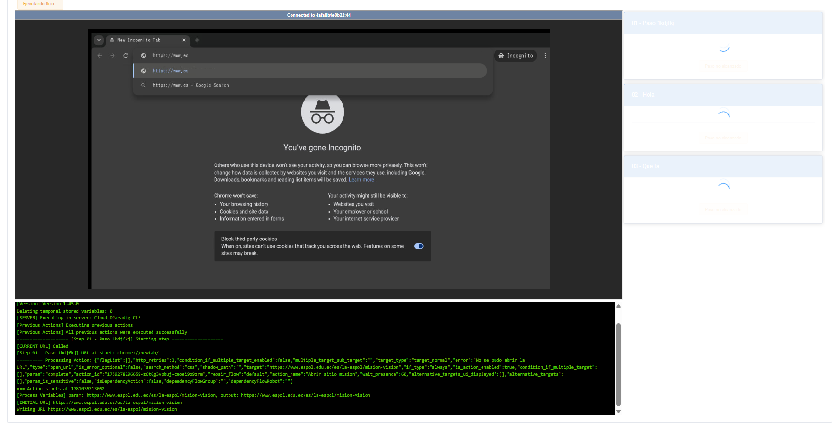Click the 'Connected to 4afa8b4e0b22:44' header bar
The width and height of the screenshot is (838, 428).
click(318, 15)
